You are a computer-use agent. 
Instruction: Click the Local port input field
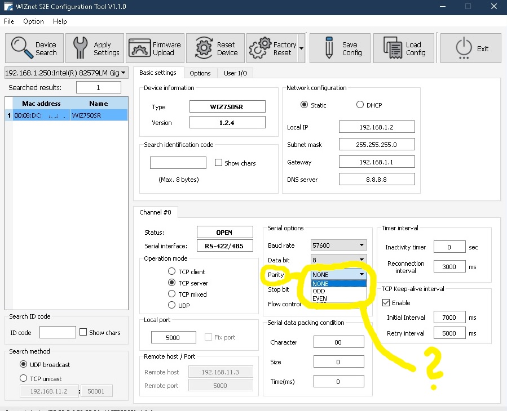pos(173,337)
